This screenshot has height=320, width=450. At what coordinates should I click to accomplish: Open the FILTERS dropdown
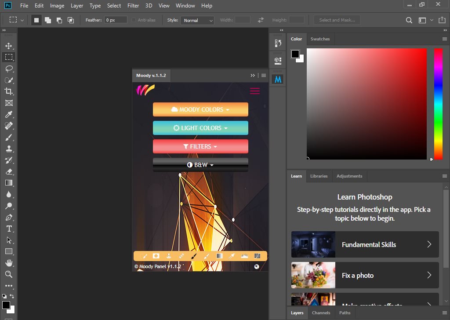pos(200,146)
